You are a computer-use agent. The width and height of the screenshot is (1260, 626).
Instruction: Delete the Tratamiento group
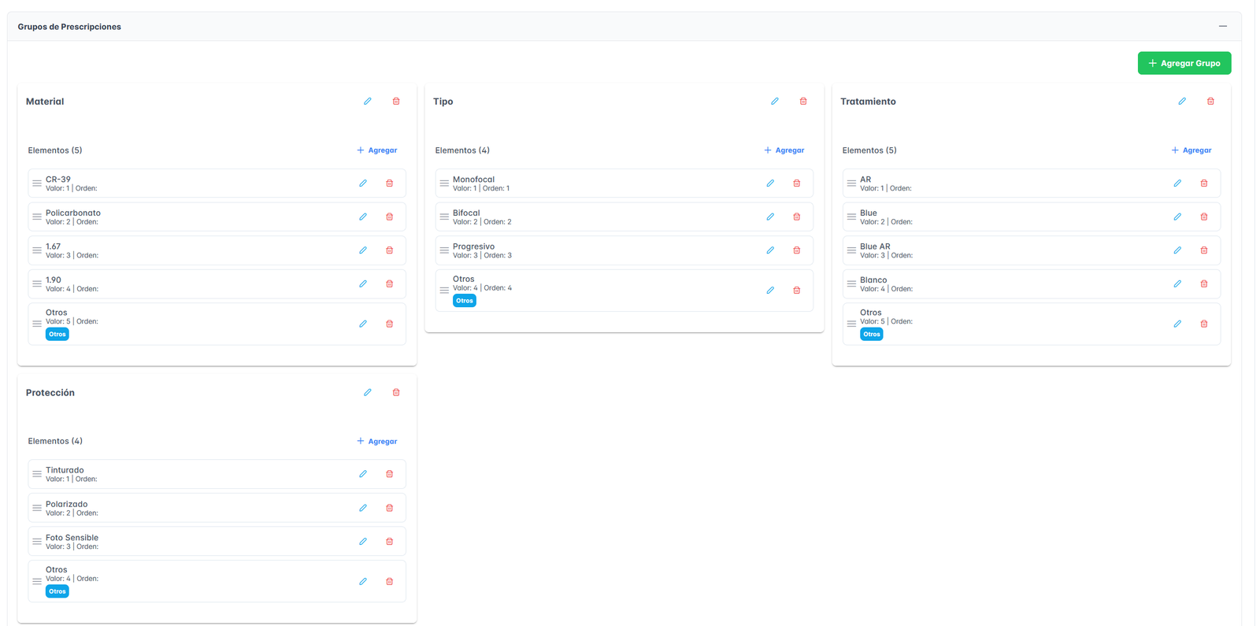(1210, 102)
